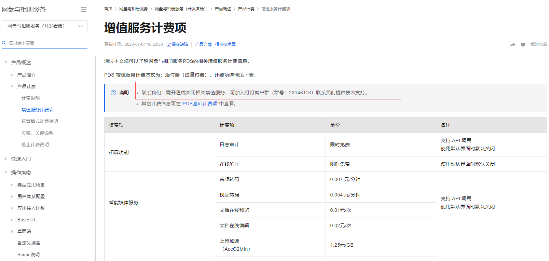Open Scope说明 in sidebar
The width and height of the screenshot is (549, 261).
28,255
